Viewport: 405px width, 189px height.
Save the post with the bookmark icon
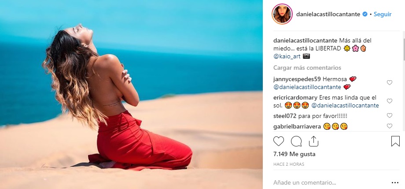(x=395, y=141)
